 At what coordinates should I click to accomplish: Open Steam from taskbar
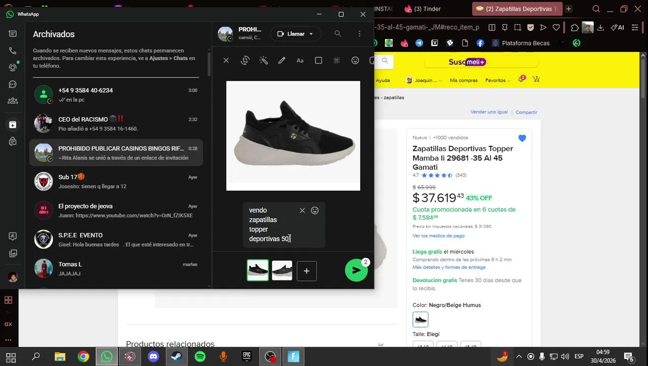coord(177,357)
